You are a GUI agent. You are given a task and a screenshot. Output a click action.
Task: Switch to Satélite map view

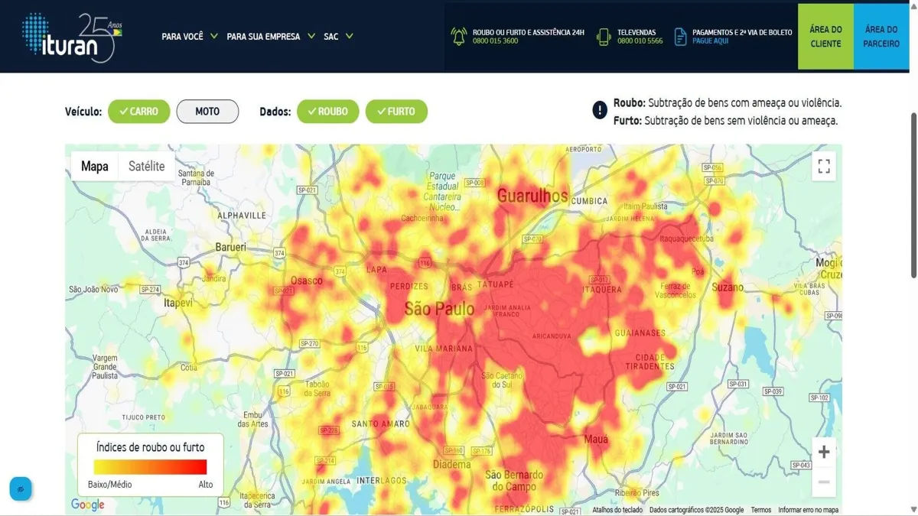[146, 165]
